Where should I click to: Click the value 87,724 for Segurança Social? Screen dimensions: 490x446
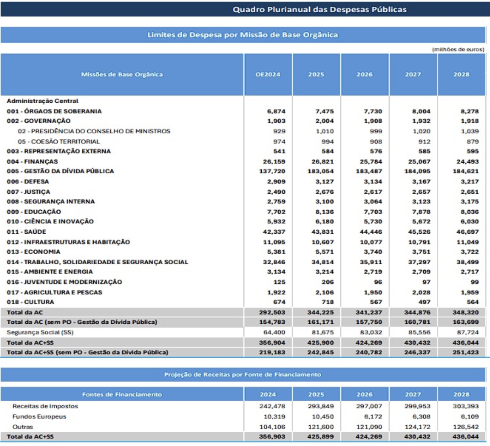click(x=468, y=333)
